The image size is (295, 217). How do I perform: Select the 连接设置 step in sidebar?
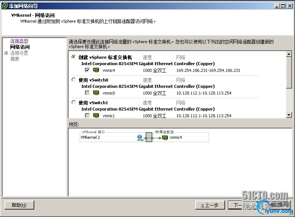pyautogui.click(x=19, y=53)
